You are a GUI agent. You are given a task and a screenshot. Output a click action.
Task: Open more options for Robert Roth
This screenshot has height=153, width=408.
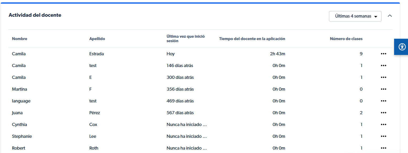383,148
